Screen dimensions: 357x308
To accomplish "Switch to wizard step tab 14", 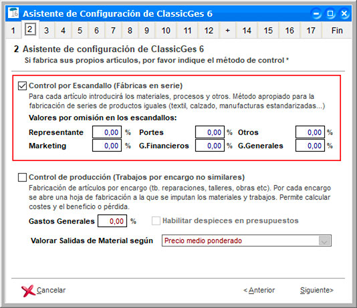I will [x=247, y=31].
